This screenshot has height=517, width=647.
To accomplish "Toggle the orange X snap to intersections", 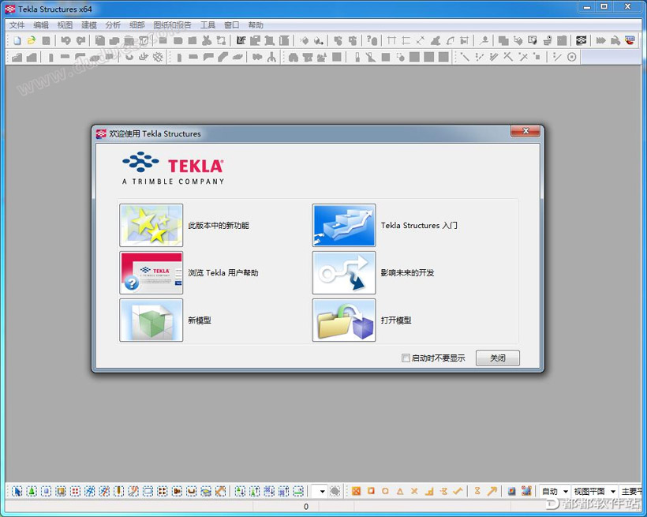I will (x=414, y=491).
